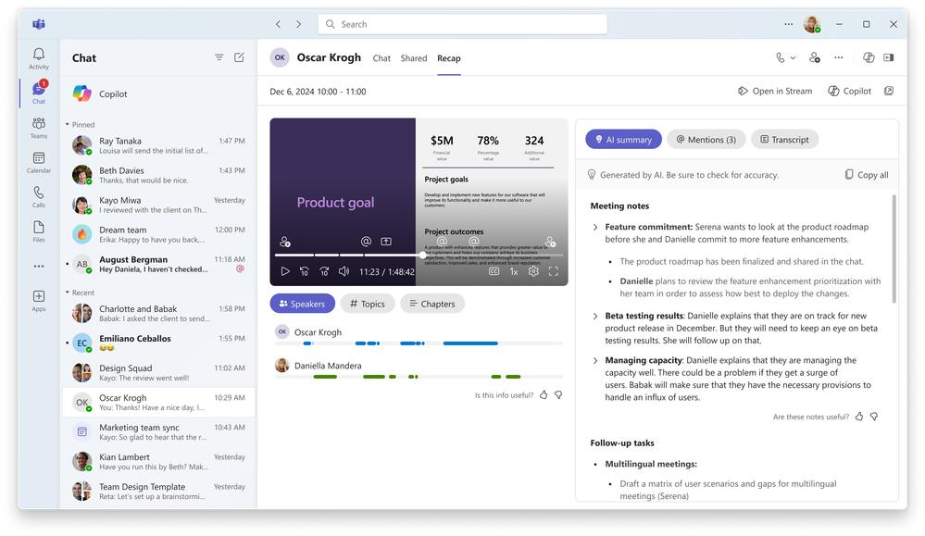The width and height of the screenshot is (925, 536).
Task: Collapse the Pinned chats section
Action: coord(68,124)
